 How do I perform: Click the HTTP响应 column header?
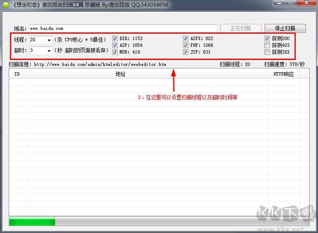[283, 74]
